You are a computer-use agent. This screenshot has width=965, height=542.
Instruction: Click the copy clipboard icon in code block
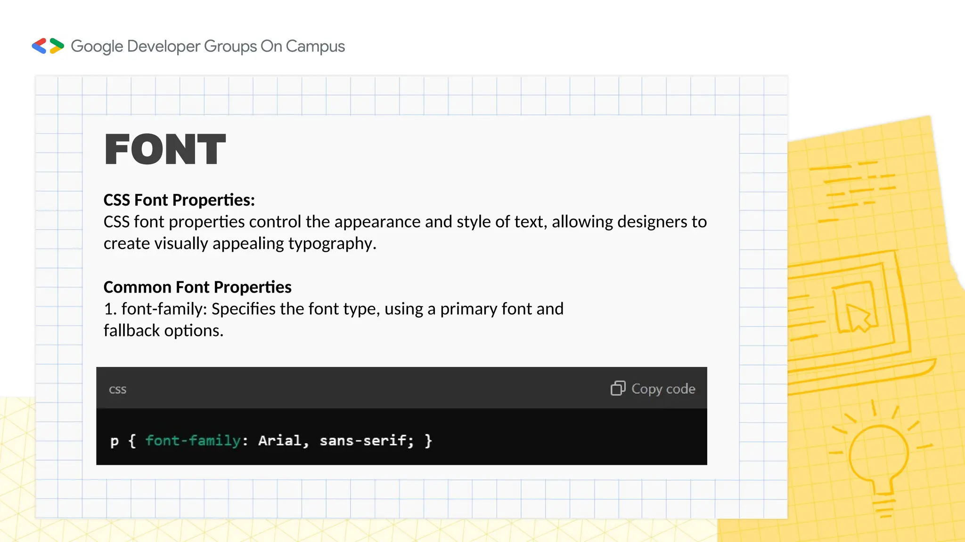(618, 388)
